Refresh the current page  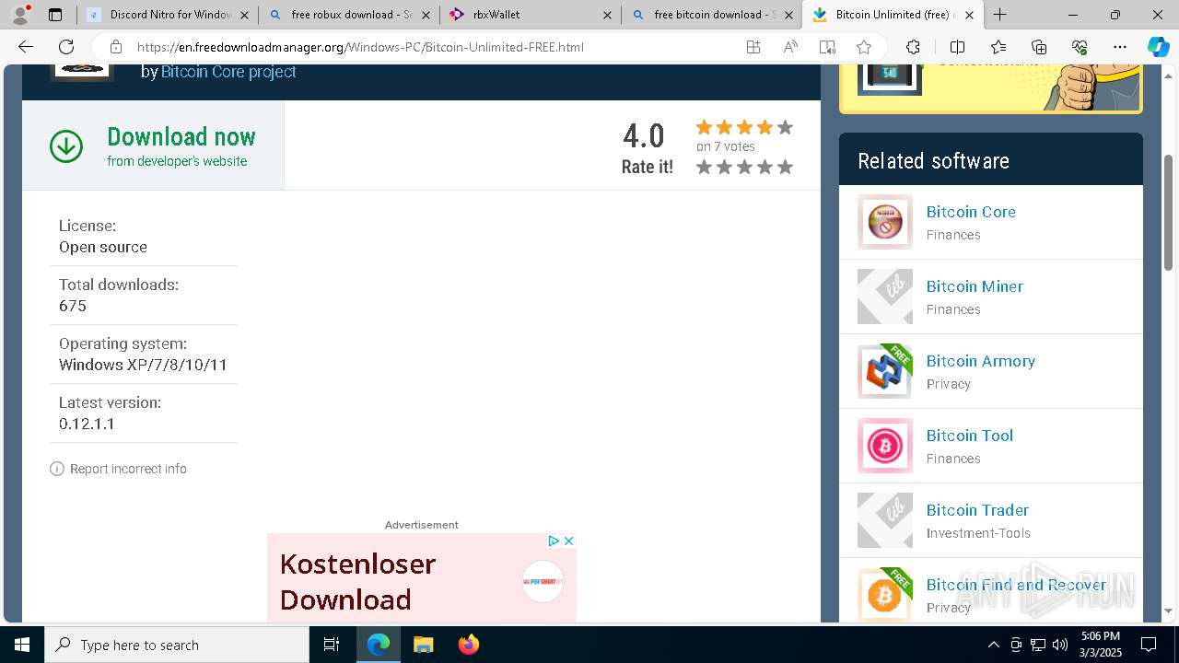(x=66, y=47)
